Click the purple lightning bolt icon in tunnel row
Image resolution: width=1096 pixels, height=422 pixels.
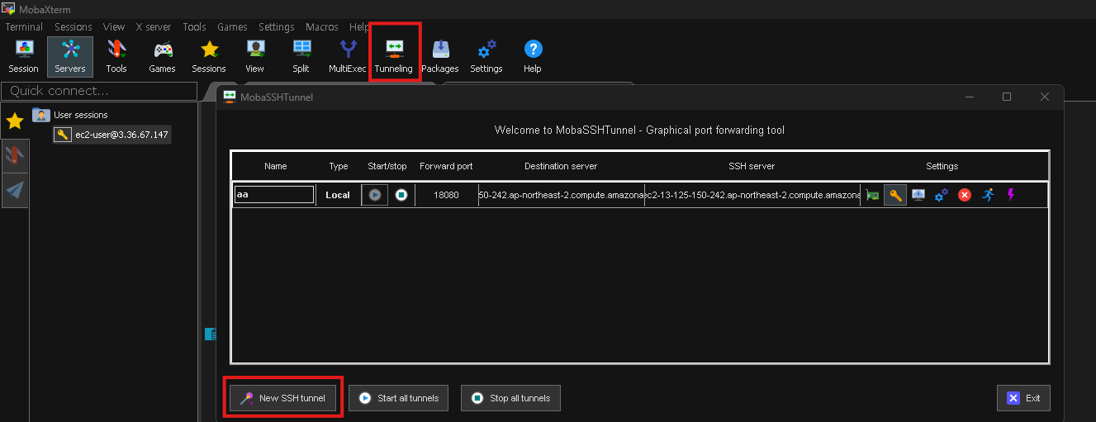pos(1009,195)
